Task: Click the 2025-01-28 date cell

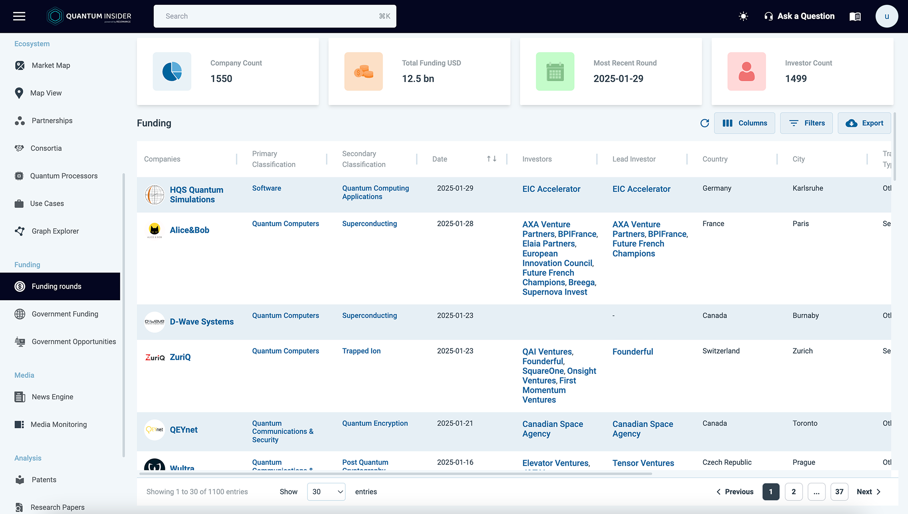Action: [x=455, y=223]
